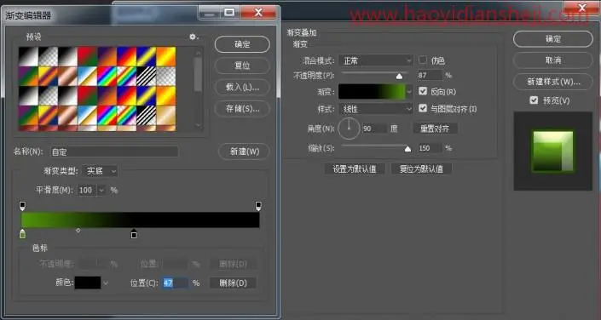Click the gradient bar in the Gradient Editor

pyautogui.click(x=141, y=220)
